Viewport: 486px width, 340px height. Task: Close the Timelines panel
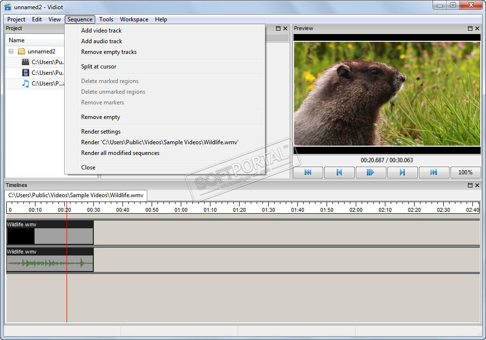coord(477,186)
